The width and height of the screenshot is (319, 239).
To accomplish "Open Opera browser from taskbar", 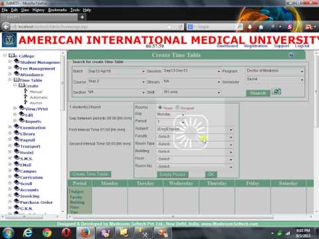I will click(66, 233).
